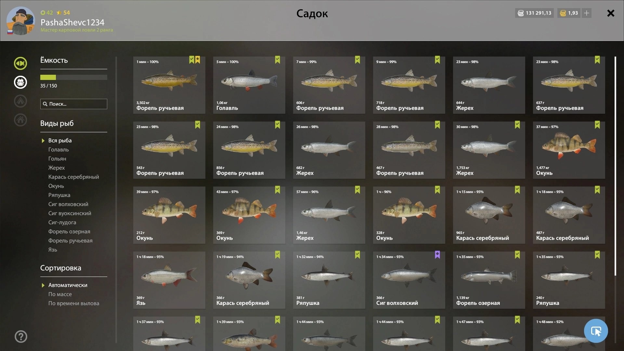Open the tent camp sidebar icon
This screenshot has width=624, height=351.
click(x=20, y=101)
